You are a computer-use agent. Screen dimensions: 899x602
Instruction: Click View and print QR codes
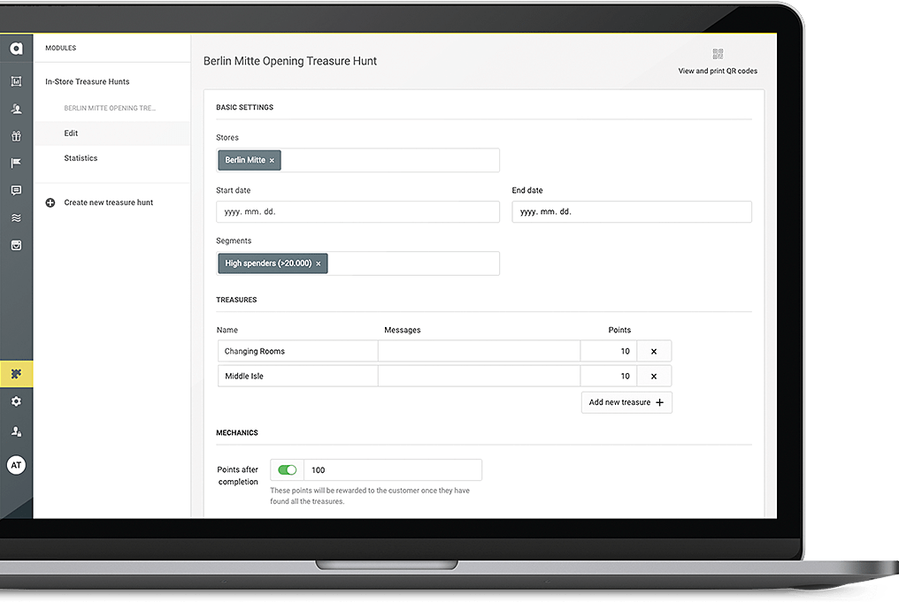[x=718, y=71]
